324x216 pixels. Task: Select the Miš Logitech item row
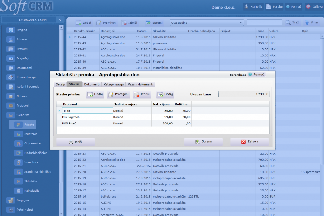pos(163,117)
